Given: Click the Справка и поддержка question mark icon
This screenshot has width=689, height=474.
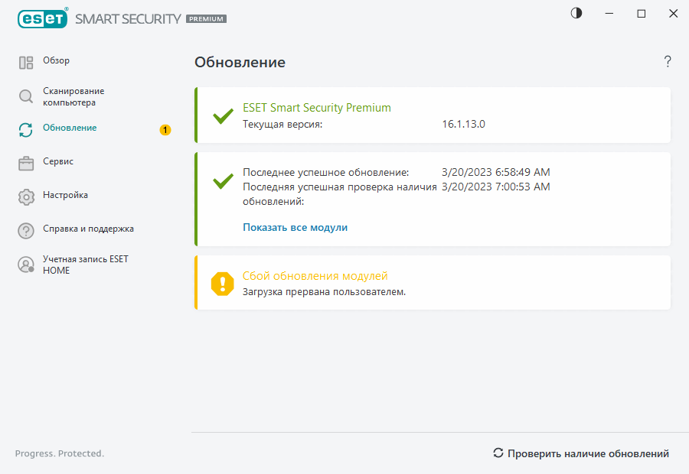Looking at the screenshot, I should 26,229.
